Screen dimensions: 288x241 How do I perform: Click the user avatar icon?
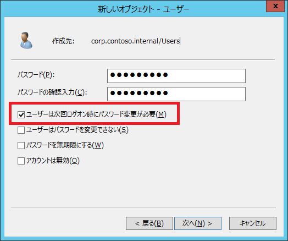[x=26, y=40]
